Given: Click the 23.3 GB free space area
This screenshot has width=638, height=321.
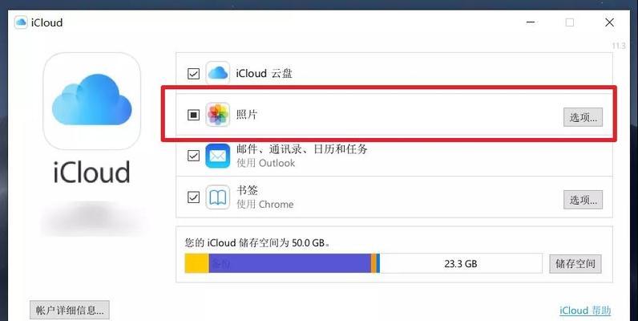Looking at the screenshot, I should tap(461, 263).
